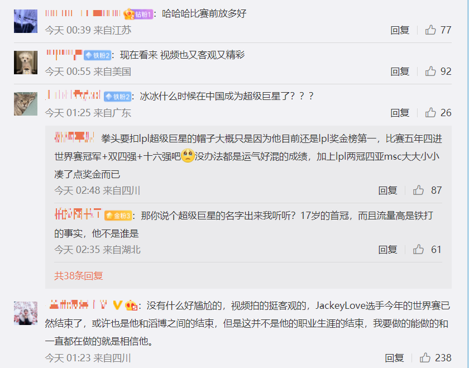Viewport: 469px width, 368px height.
Task: Like the comment with 77 likes
Action: coord(430,30)
